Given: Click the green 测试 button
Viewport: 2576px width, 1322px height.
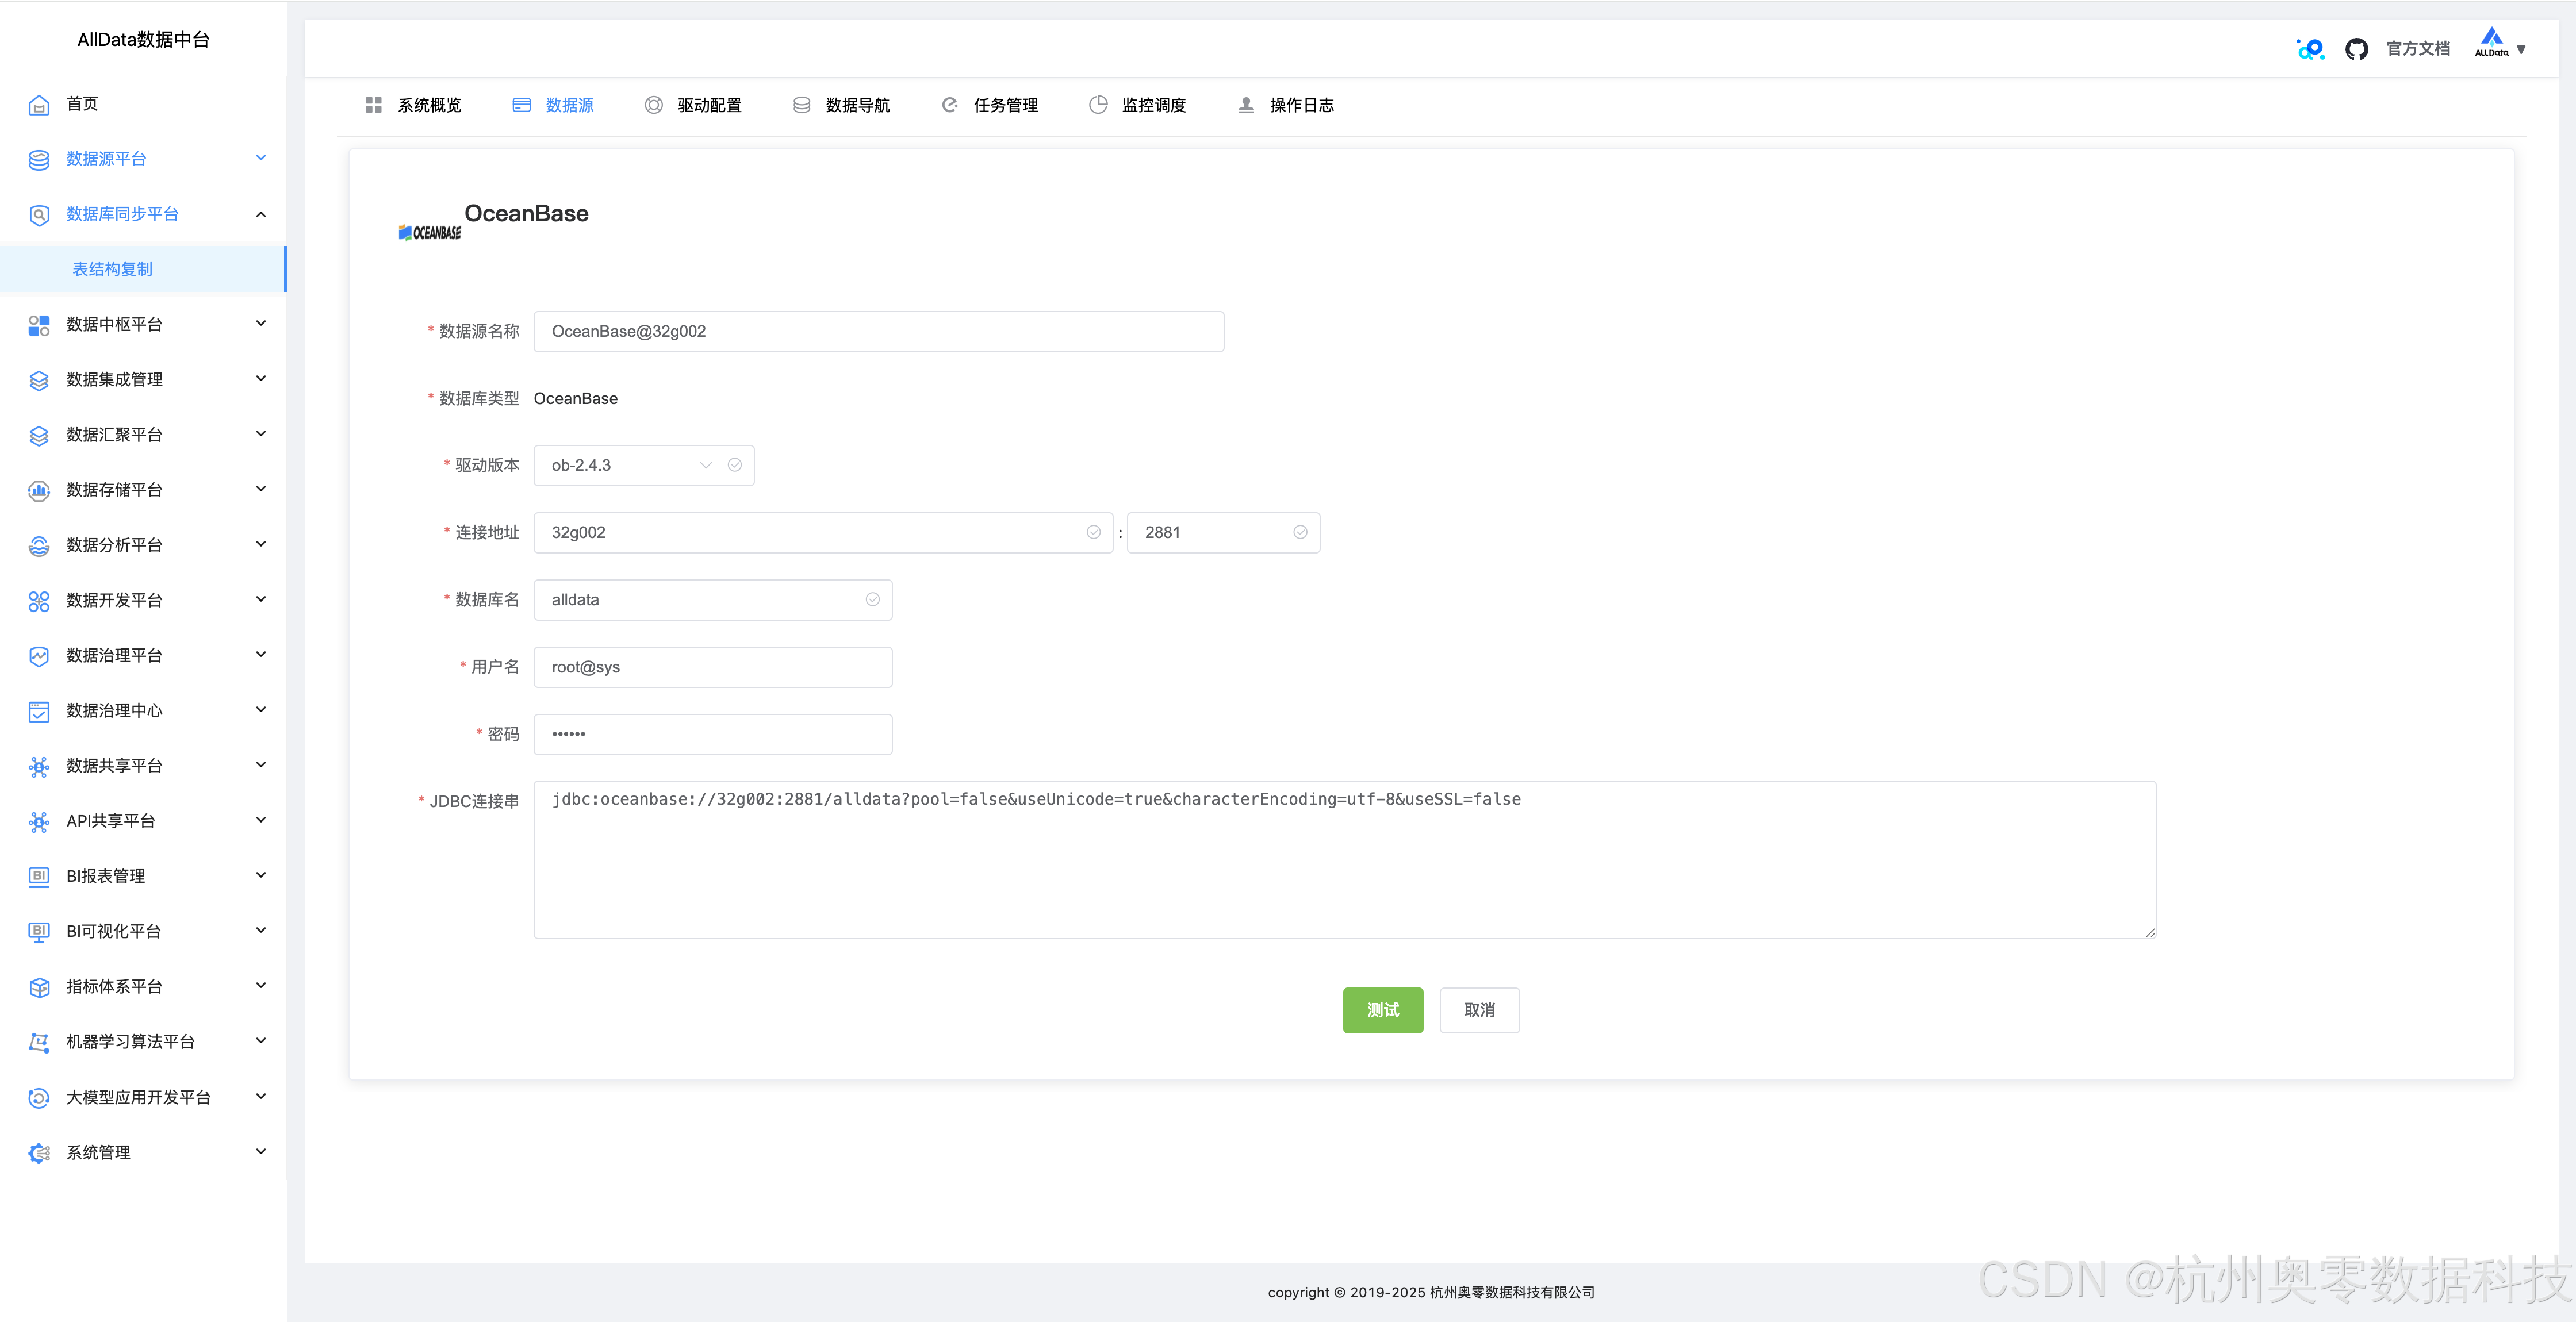Looking at the screenshot, I should tap(1382, 1010).
